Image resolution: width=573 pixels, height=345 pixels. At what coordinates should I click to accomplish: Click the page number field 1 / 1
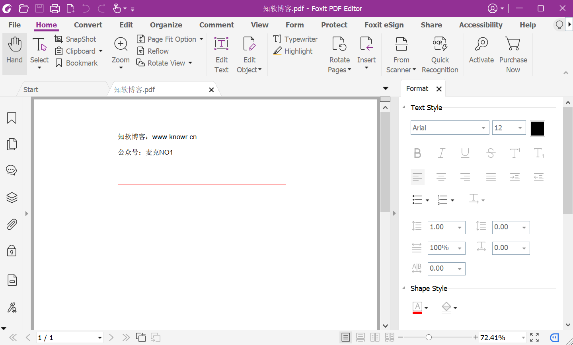tap(70, 337)
